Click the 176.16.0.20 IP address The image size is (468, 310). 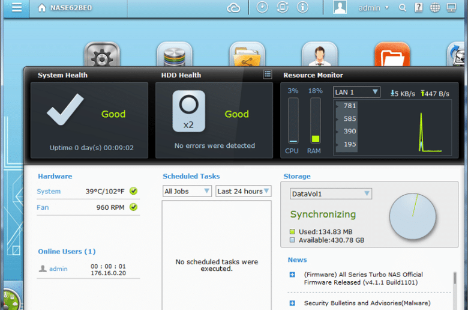tap(108, 273)
